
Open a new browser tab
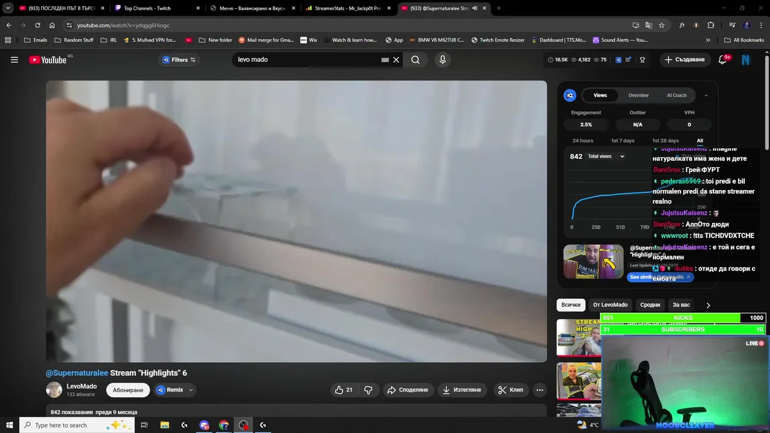click(x=499, y=8)
